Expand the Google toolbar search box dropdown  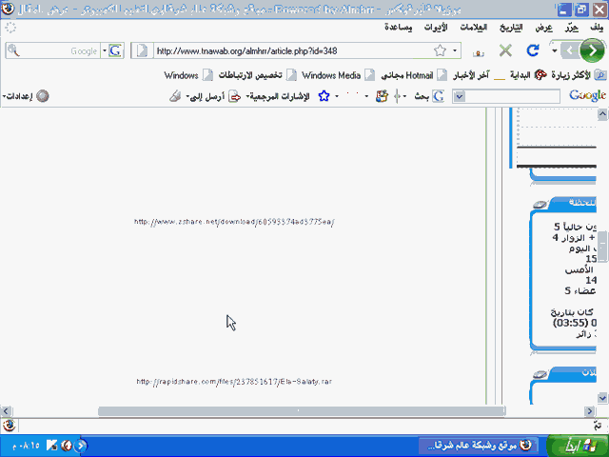pos(460,96)
